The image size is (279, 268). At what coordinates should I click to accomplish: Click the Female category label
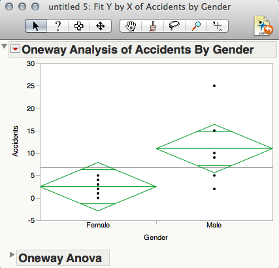pyautogui.click(x=98, y=225)
